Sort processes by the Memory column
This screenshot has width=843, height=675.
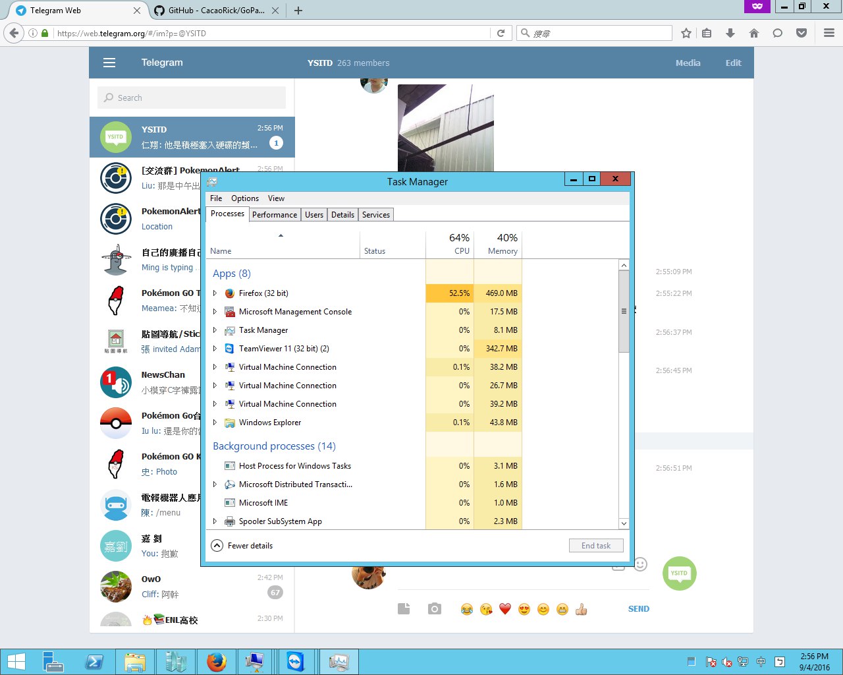click(498, 243)
